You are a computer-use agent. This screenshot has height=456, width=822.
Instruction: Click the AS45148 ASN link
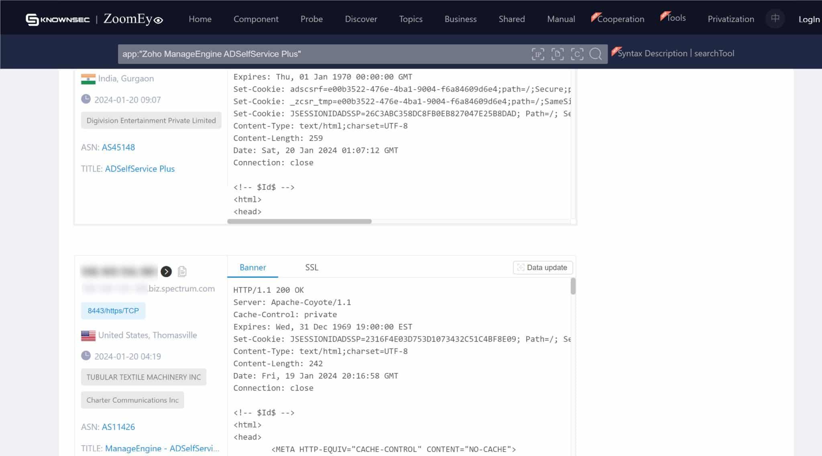pos(118,147)
